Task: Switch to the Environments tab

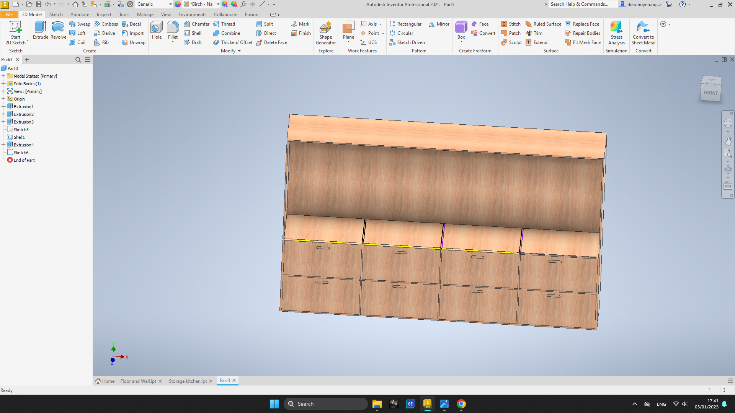Action: coord(192,14)
